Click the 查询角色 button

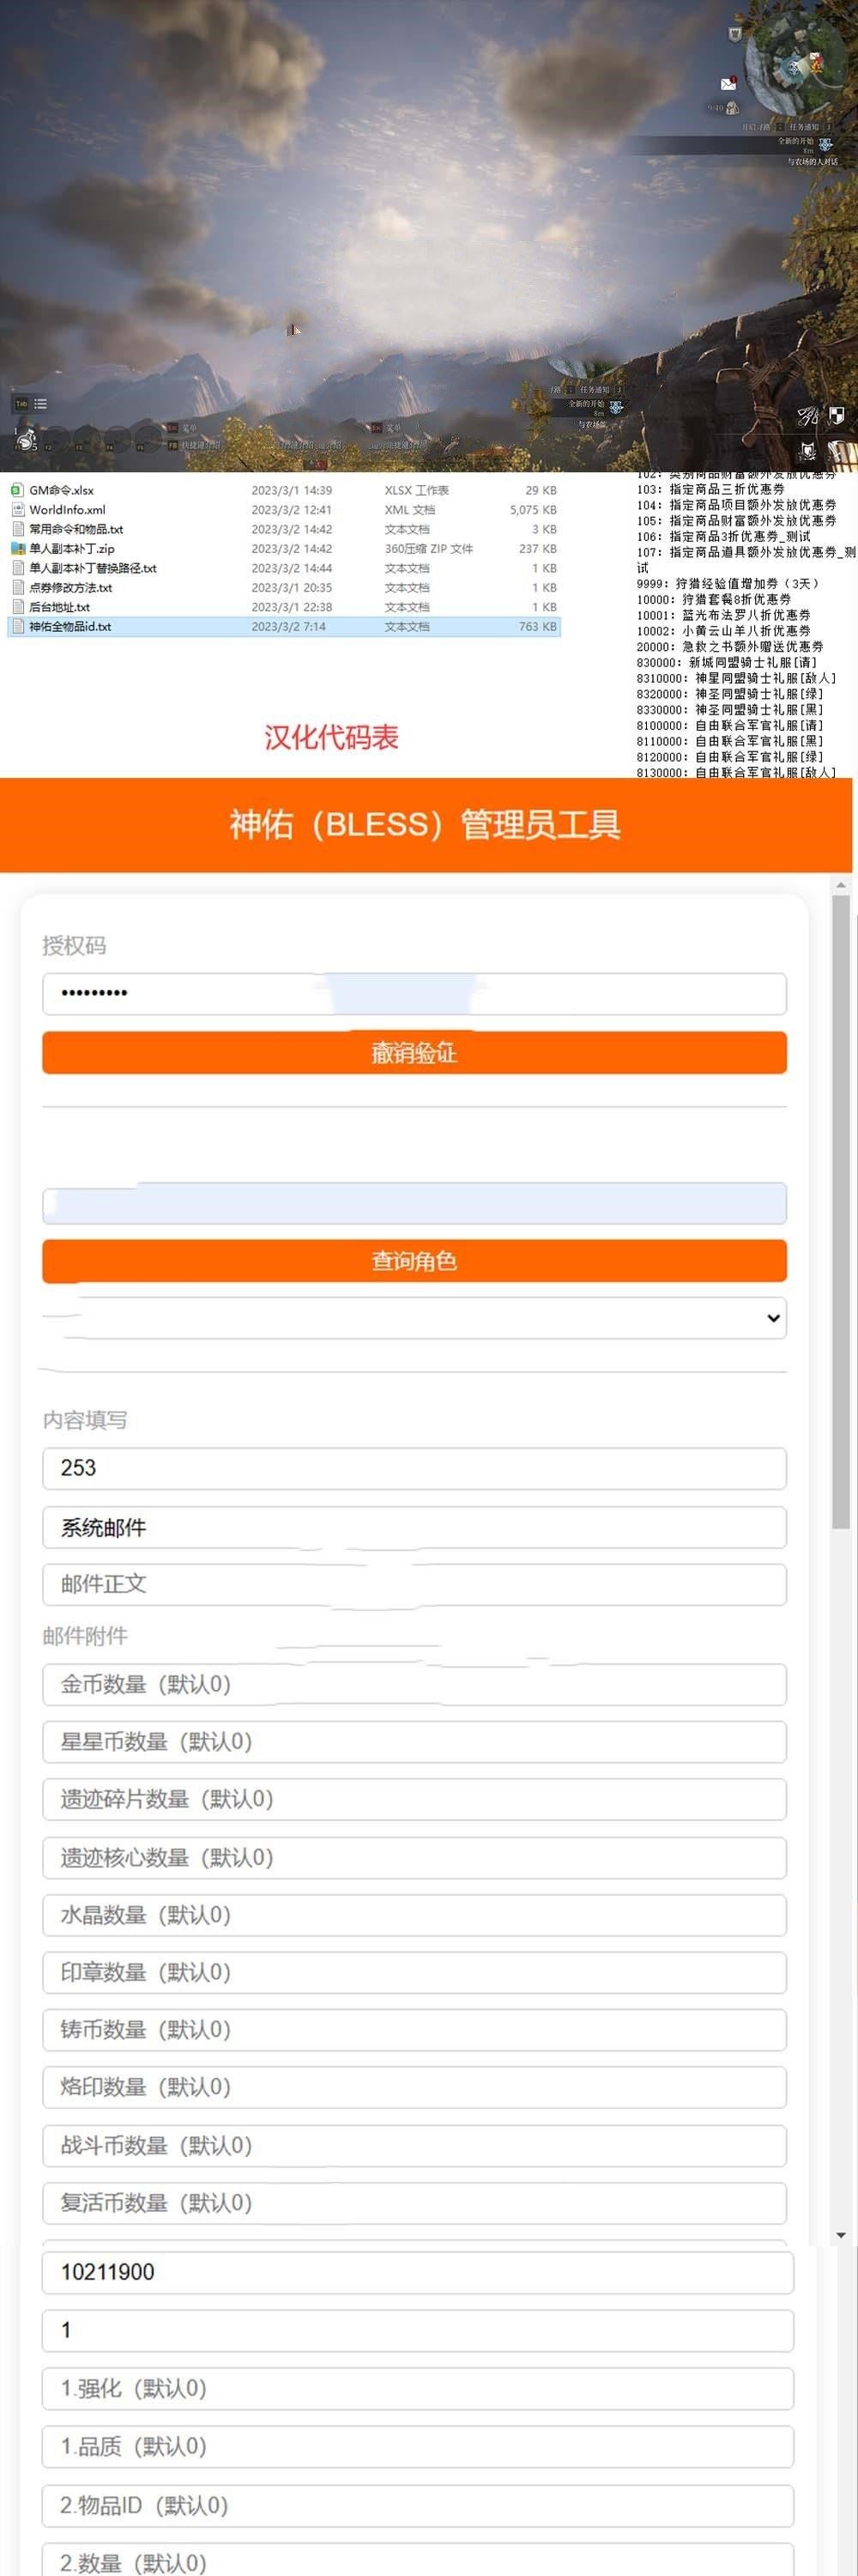tap(414, 1261)
